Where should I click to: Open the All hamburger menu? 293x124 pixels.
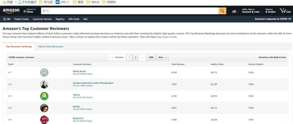tap(7, 19)
